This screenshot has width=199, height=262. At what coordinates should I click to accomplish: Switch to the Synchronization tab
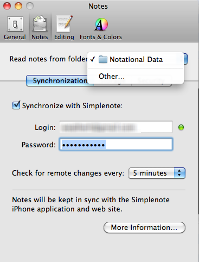click(x=57, y=81)
